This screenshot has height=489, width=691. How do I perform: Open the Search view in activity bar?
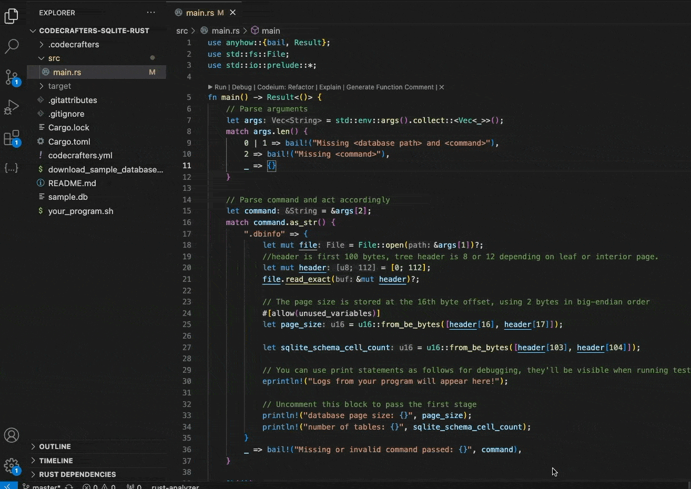[x=12, y=46]
